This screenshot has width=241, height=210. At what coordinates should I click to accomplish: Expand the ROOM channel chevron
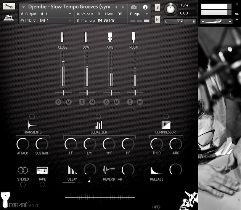pyautogui.click(x=135, y=110)
